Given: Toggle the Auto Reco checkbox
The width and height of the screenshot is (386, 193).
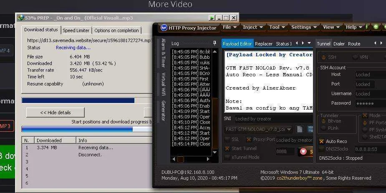Looking at the screenshot, I should click(x=321, y=141).
